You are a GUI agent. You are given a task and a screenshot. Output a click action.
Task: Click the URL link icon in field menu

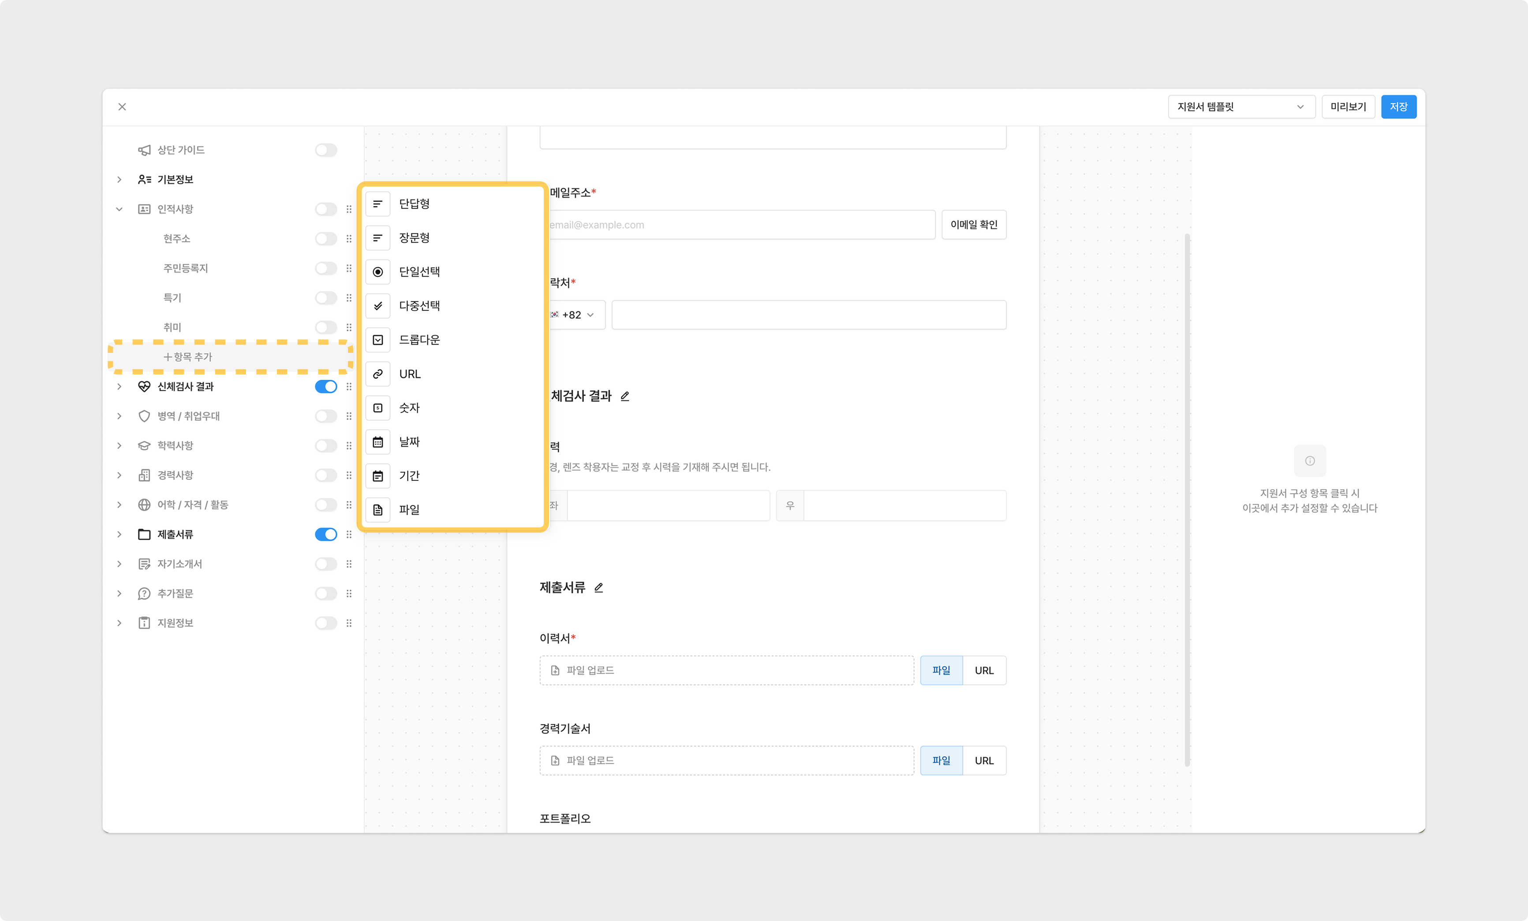click(377, 374)
